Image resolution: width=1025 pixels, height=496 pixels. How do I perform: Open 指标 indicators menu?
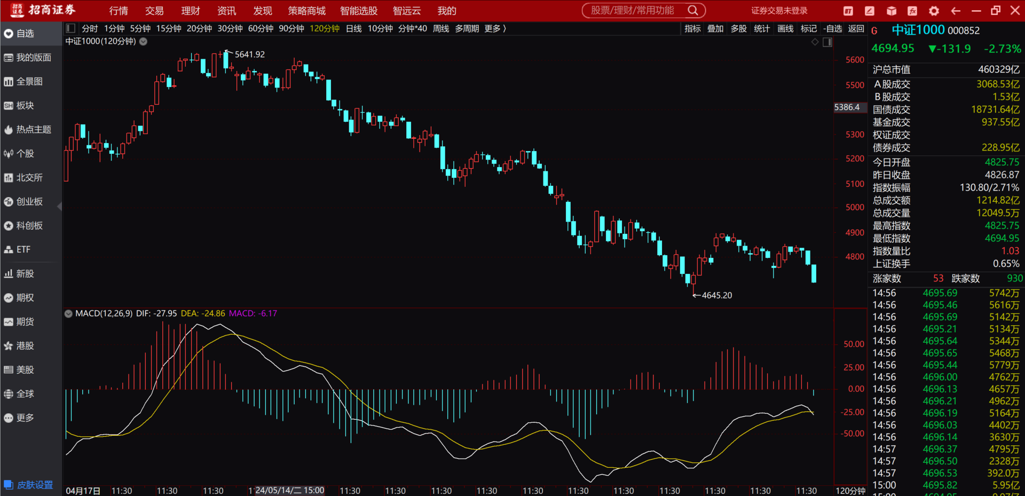(x=692, y=28)
